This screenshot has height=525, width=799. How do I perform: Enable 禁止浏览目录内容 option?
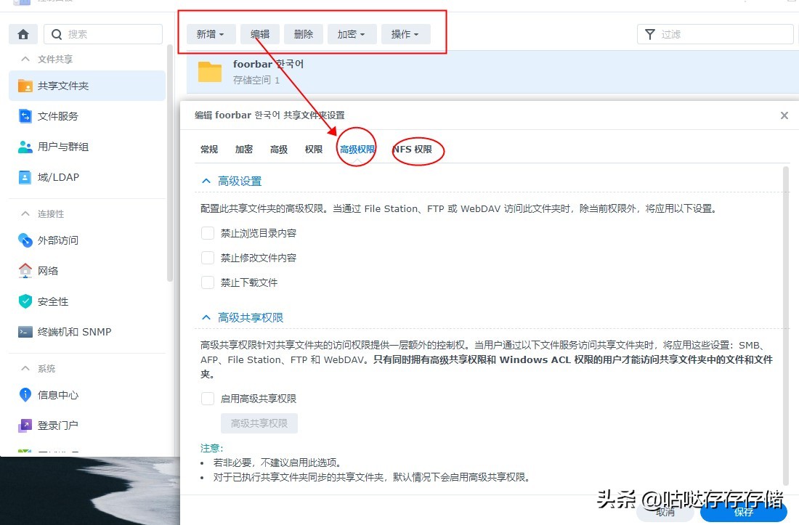coord(207,232)
